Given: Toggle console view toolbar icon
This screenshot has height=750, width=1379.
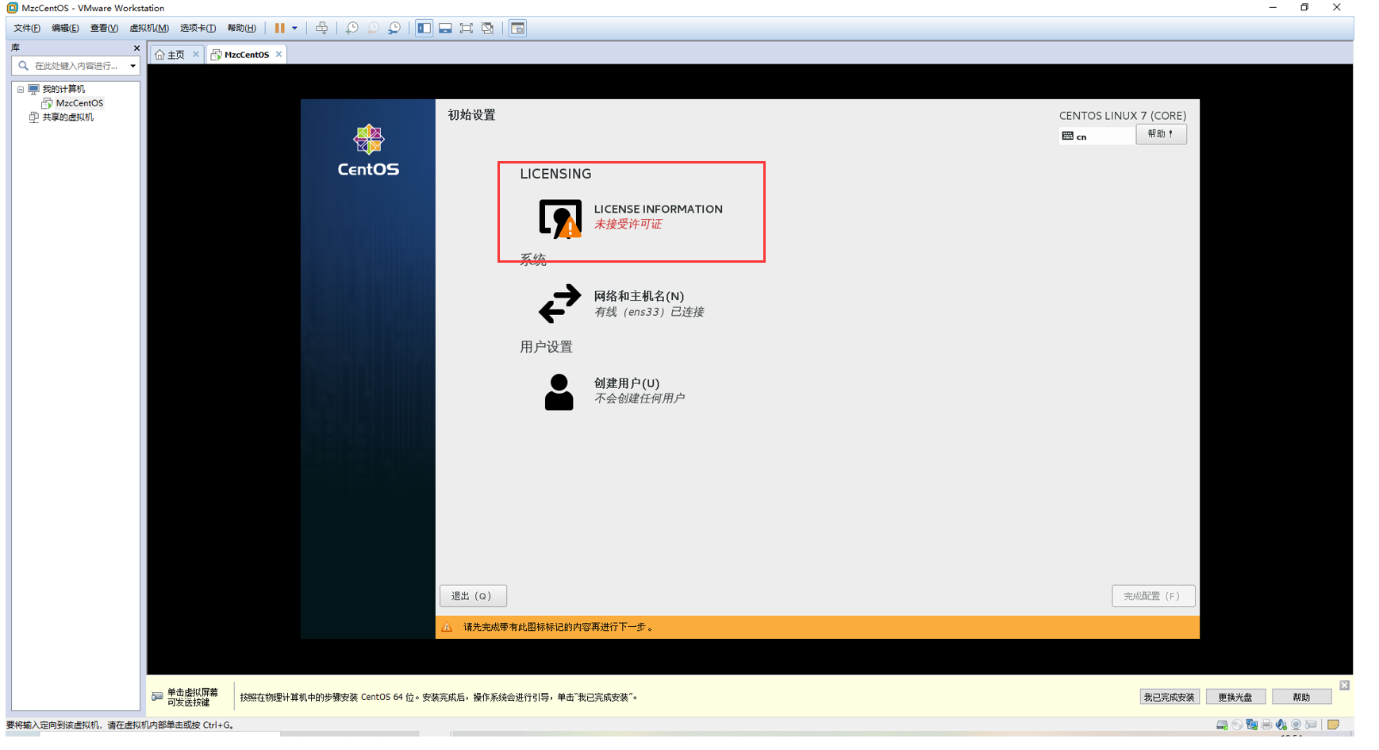Looking at the screenshot, I should (517, 28).
